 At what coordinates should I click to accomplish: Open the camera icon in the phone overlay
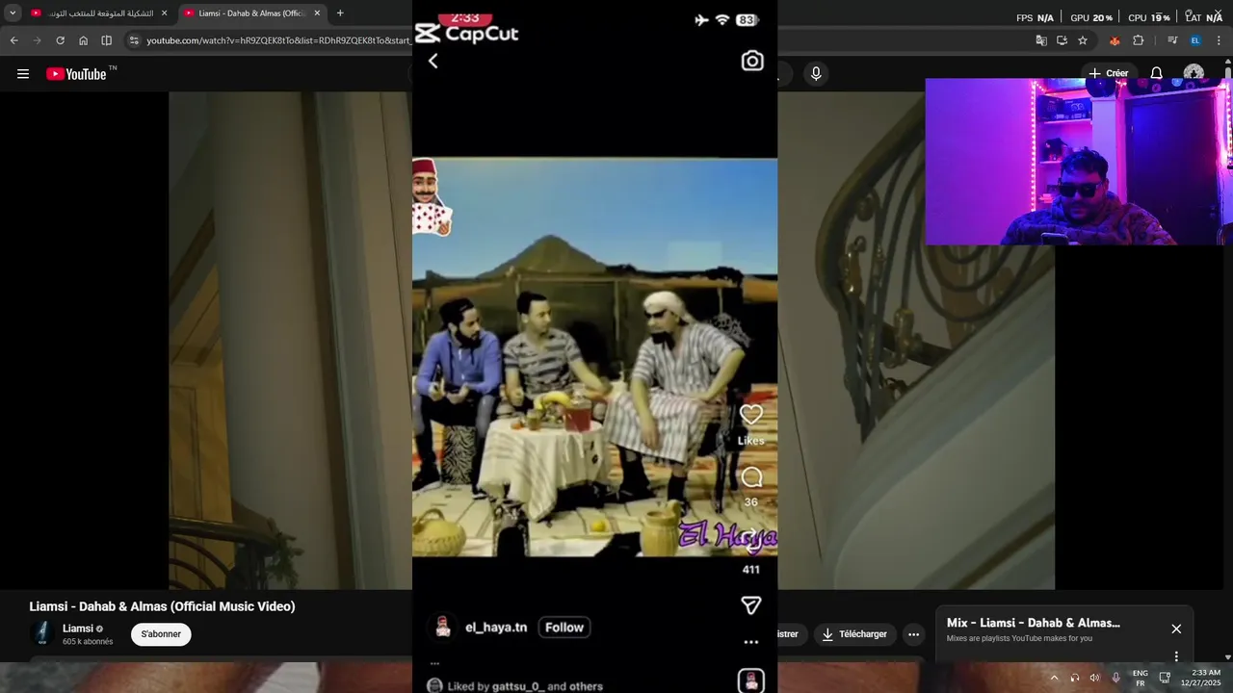coord(752,61)
